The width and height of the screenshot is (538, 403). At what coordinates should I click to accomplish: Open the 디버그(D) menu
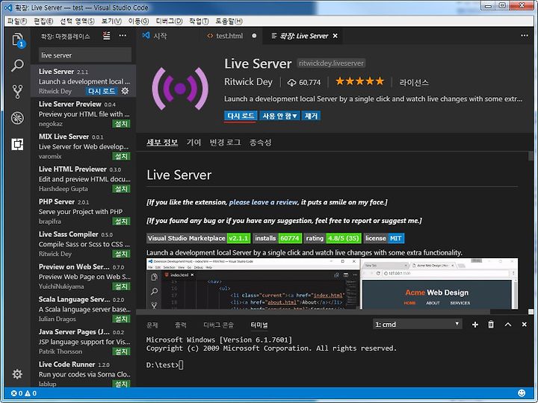point(169,21)
